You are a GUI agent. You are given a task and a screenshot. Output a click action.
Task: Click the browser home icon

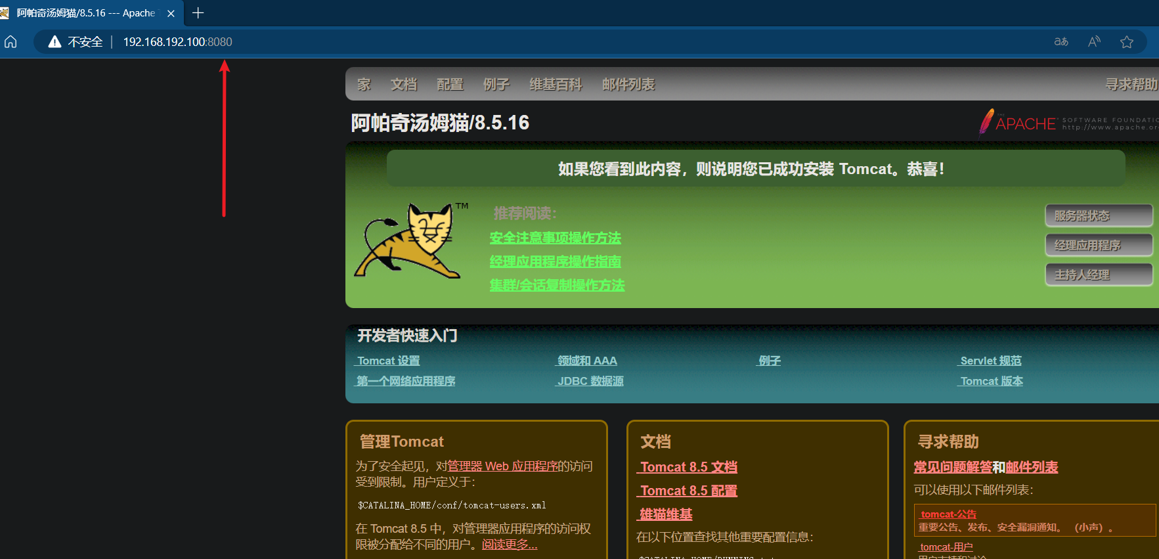[x=11, y=42]
